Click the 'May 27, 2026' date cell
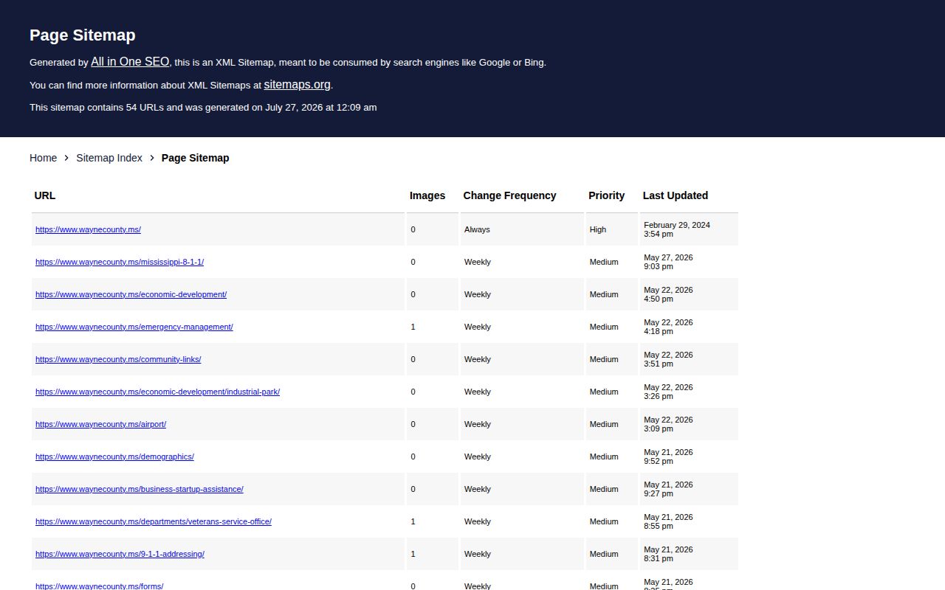The image size is (945, 590). (689, 262)
